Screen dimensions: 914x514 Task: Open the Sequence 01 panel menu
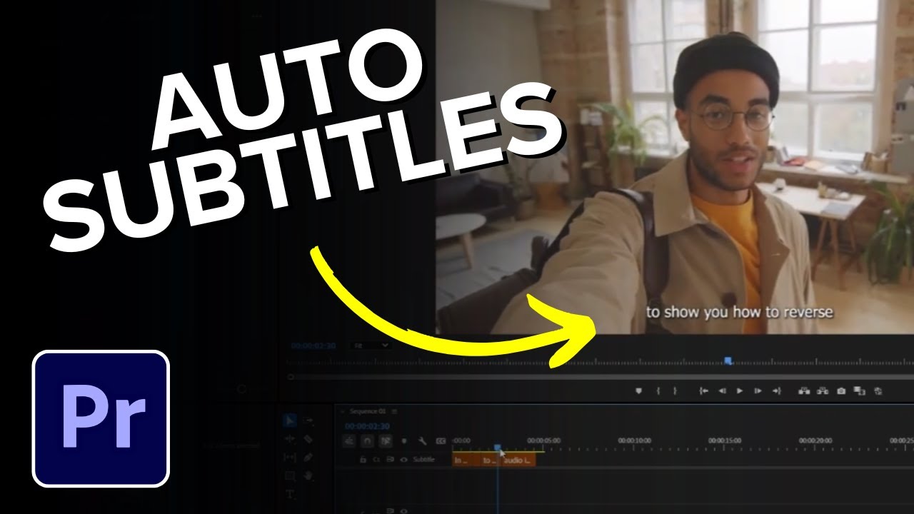[394, 411]
